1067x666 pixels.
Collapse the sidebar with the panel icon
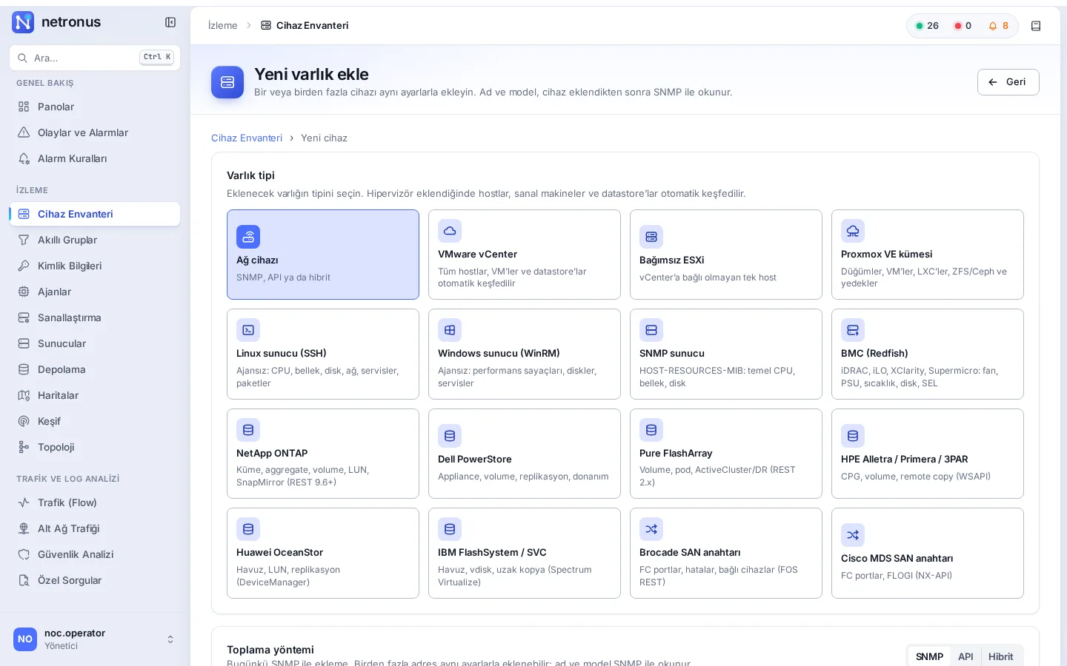tap(170, 22)
